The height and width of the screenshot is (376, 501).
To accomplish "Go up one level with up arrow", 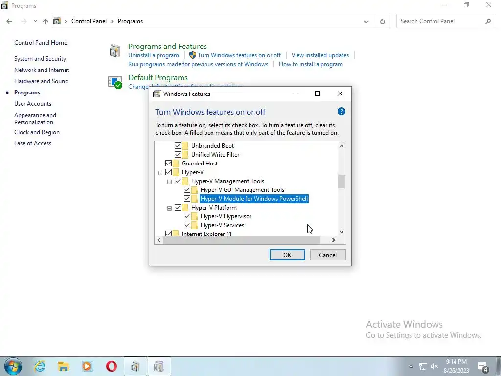I will 46,21.
